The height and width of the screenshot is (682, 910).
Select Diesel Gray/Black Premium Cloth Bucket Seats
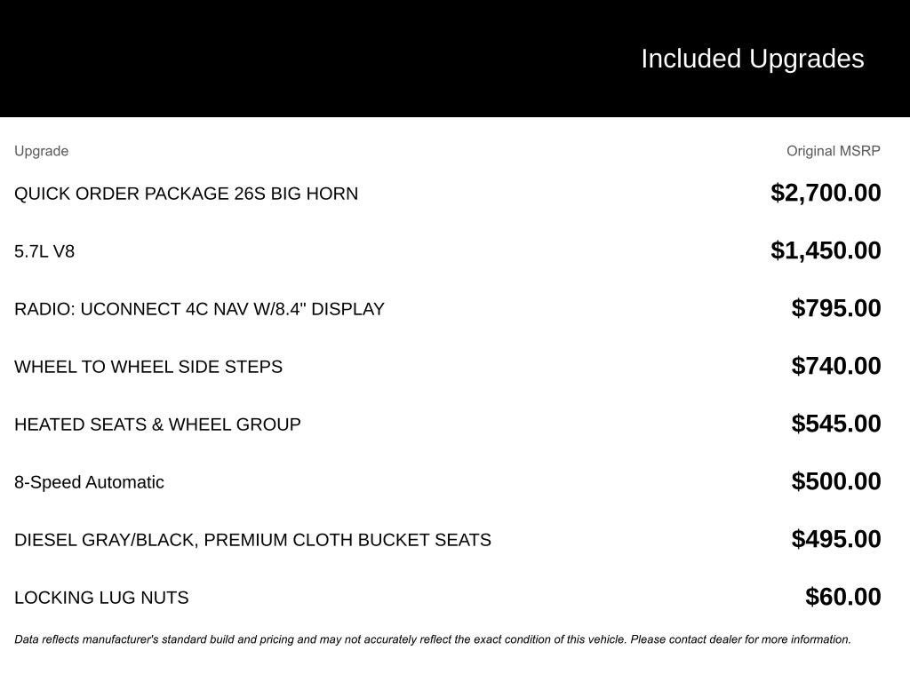coord(252,540)
